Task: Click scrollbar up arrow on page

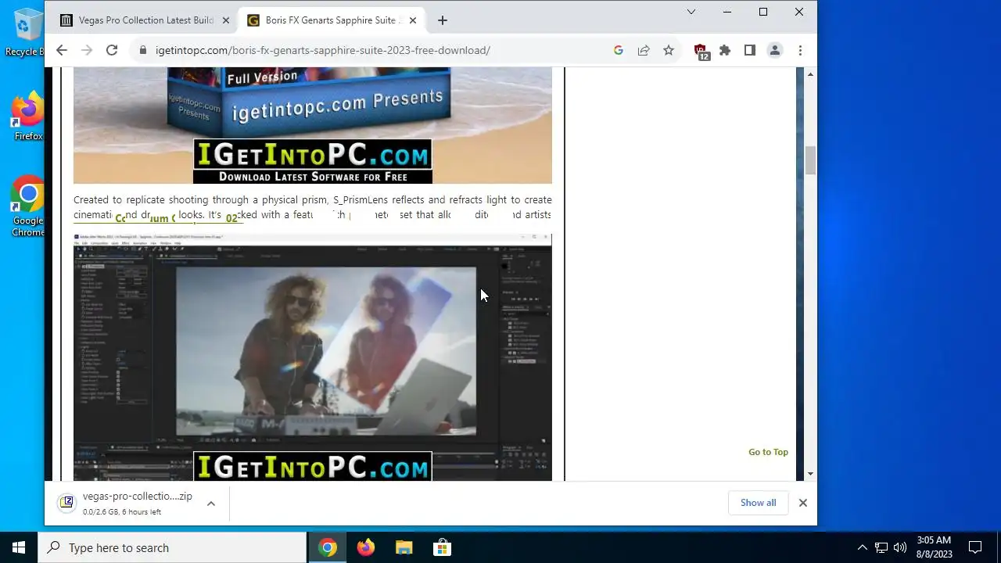Action: point(810,74)
